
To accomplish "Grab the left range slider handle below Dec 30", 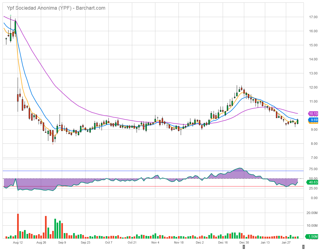I will (244, 247).
